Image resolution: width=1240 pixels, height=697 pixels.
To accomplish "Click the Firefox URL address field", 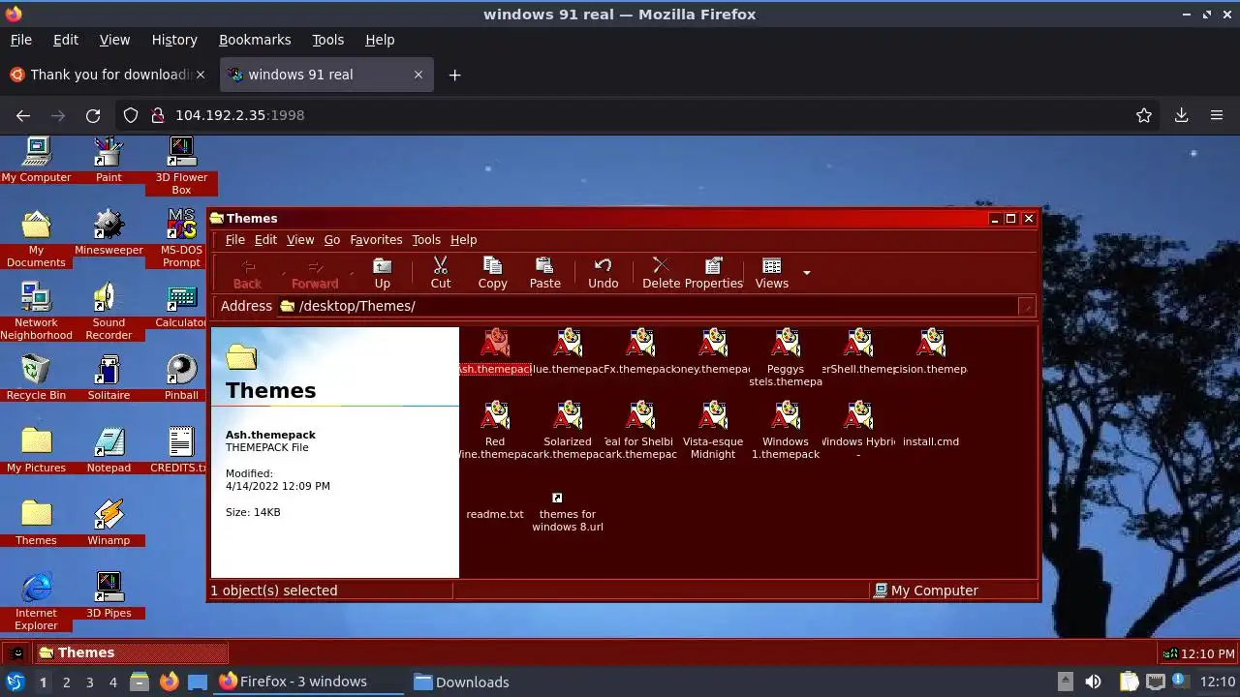I will point(639,115).
